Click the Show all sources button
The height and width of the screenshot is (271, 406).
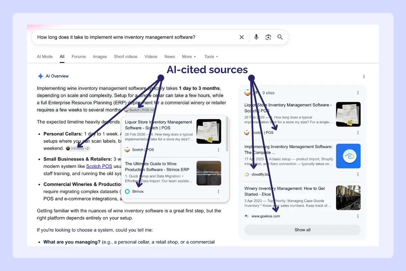point(302,230)
